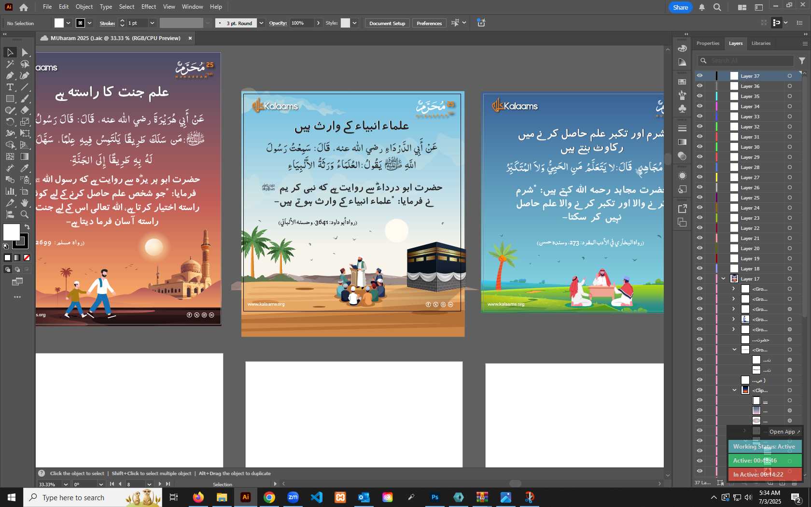Screen dimensions: 811x507
Task: Select the Rectangle tool
Action: pos(10,99)
